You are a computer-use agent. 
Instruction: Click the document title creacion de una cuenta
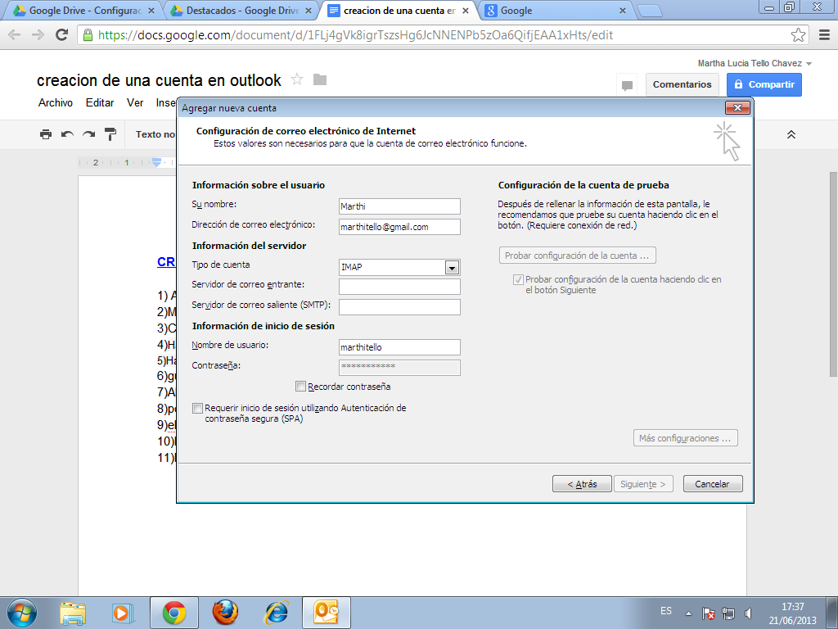point(159,80)
